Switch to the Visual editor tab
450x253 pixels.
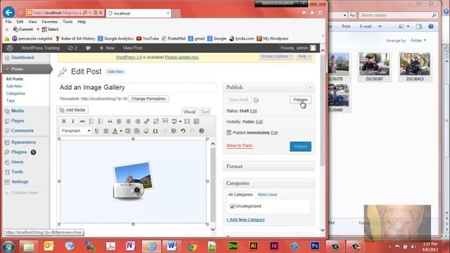point(189,112)
